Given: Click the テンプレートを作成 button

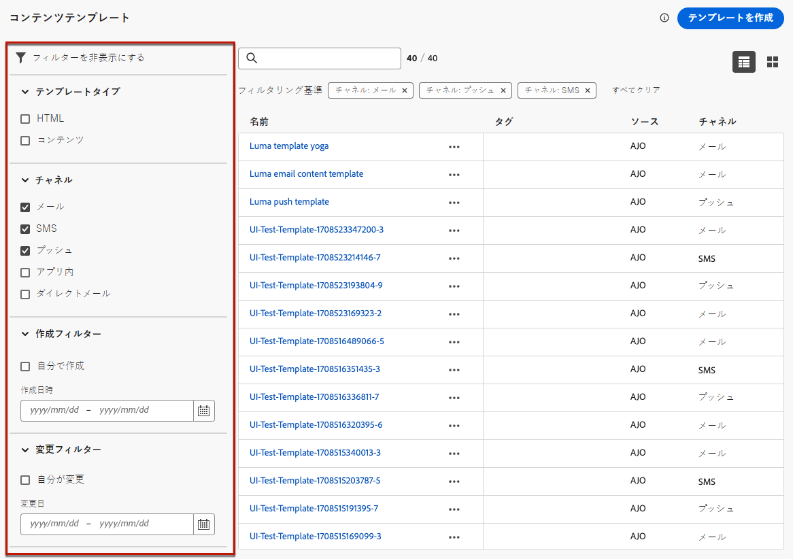Looking at the screenshot, I should [x=730, y=18].
